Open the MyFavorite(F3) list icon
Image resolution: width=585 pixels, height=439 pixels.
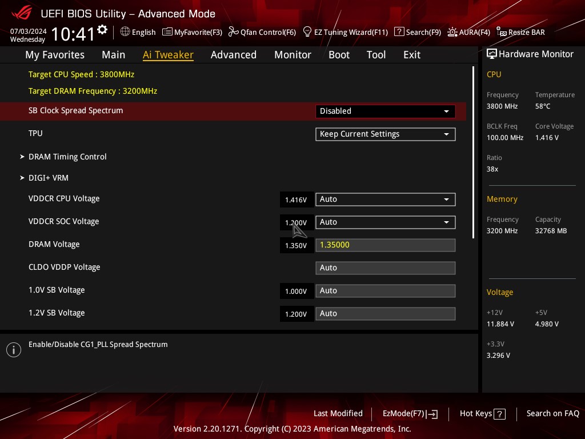tap(167, 32)
